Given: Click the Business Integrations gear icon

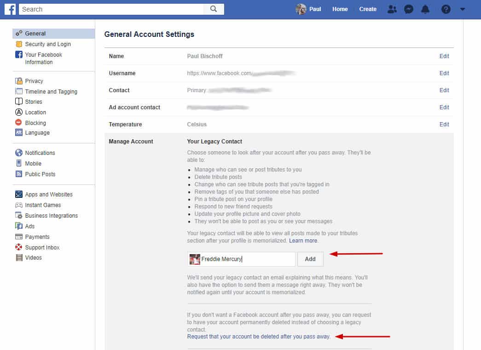Looking at the screenshot, I should (x=19, y=215).
